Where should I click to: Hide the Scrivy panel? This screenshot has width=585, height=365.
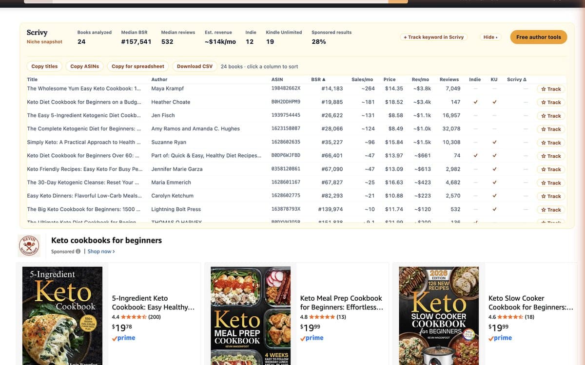click(490, 37)
